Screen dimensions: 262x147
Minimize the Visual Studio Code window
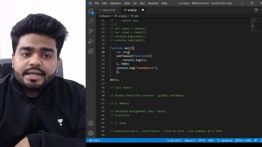pos(242,3)
